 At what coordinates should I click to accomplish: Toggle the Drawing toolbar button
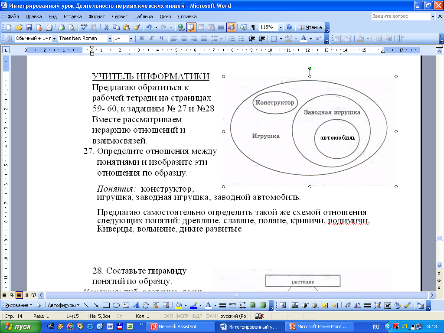(231, 27)
